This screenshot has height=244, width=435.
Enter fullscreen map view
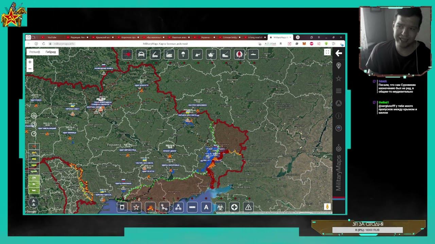pyautogui.click(x=327, y=52)
